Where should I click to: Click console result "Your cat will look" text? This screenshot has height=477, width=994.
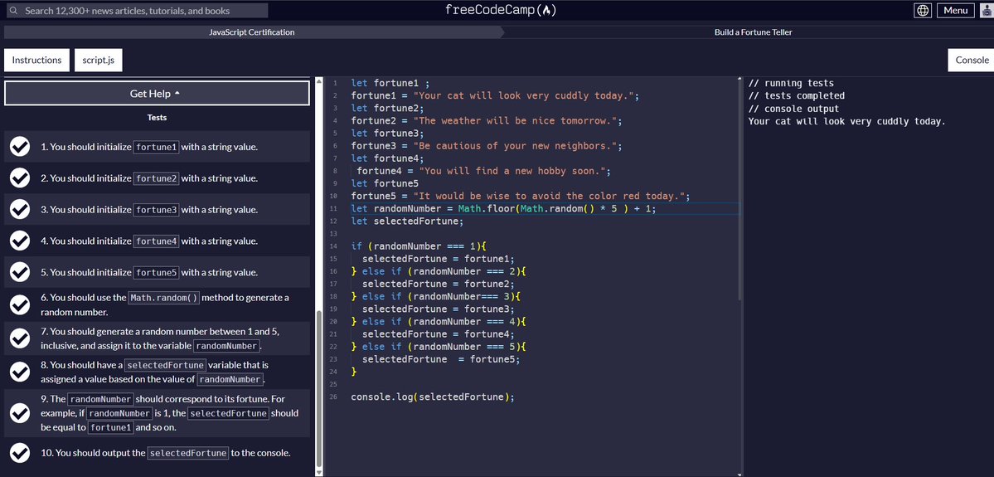coord(847,121)
